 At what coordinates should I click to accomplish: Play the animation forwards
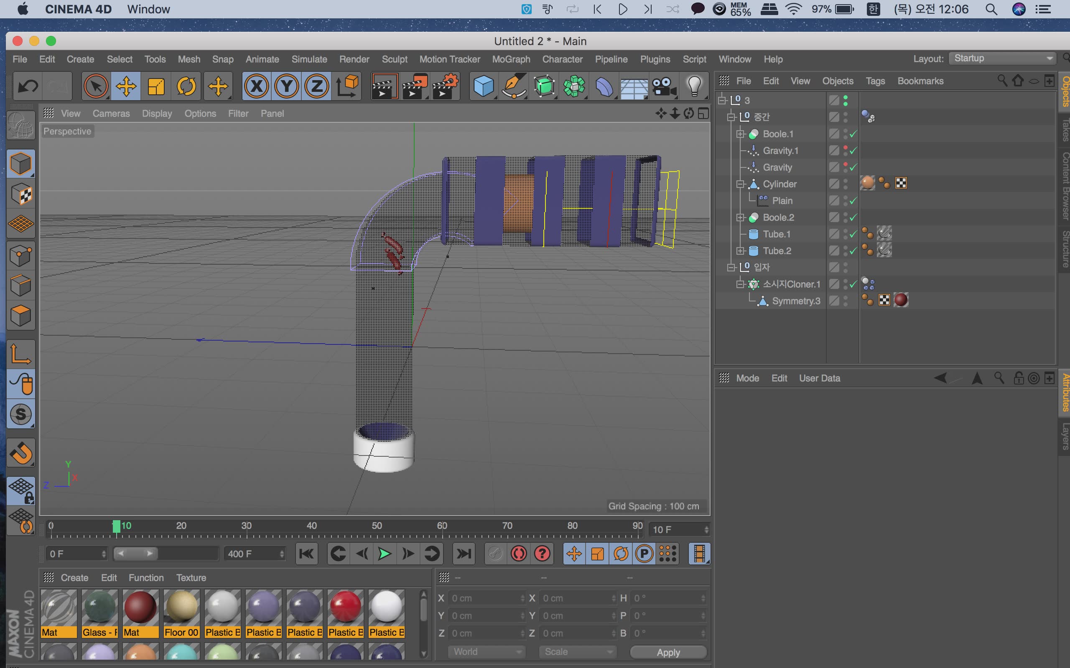point(384,554)
